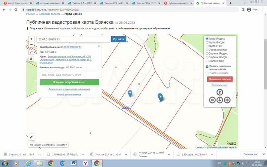The width and height of the screenshot is (267, 167).
Task: Zoom in the map with plus button
Action: click(x=31, y=39)
